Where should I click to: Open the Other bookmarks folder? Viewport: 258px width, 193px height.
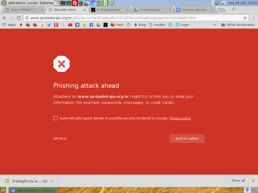pyautogui.click(x=238, y=25)
